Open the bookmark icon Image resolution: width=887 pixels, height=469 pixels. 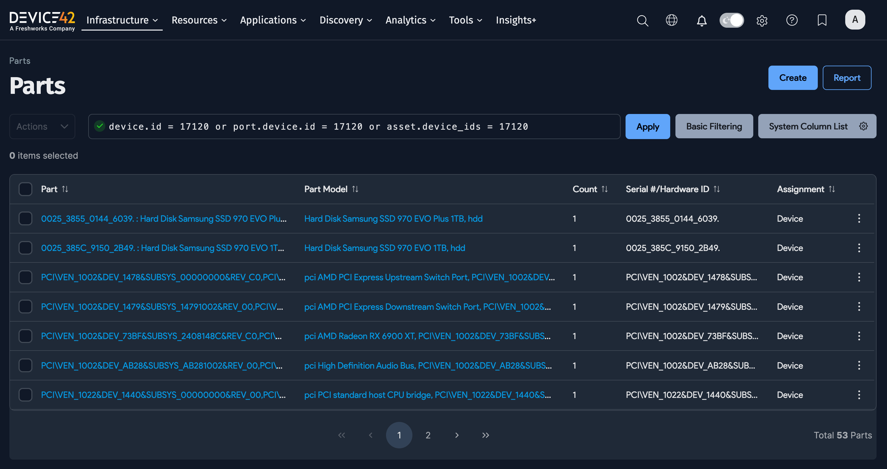822,20
